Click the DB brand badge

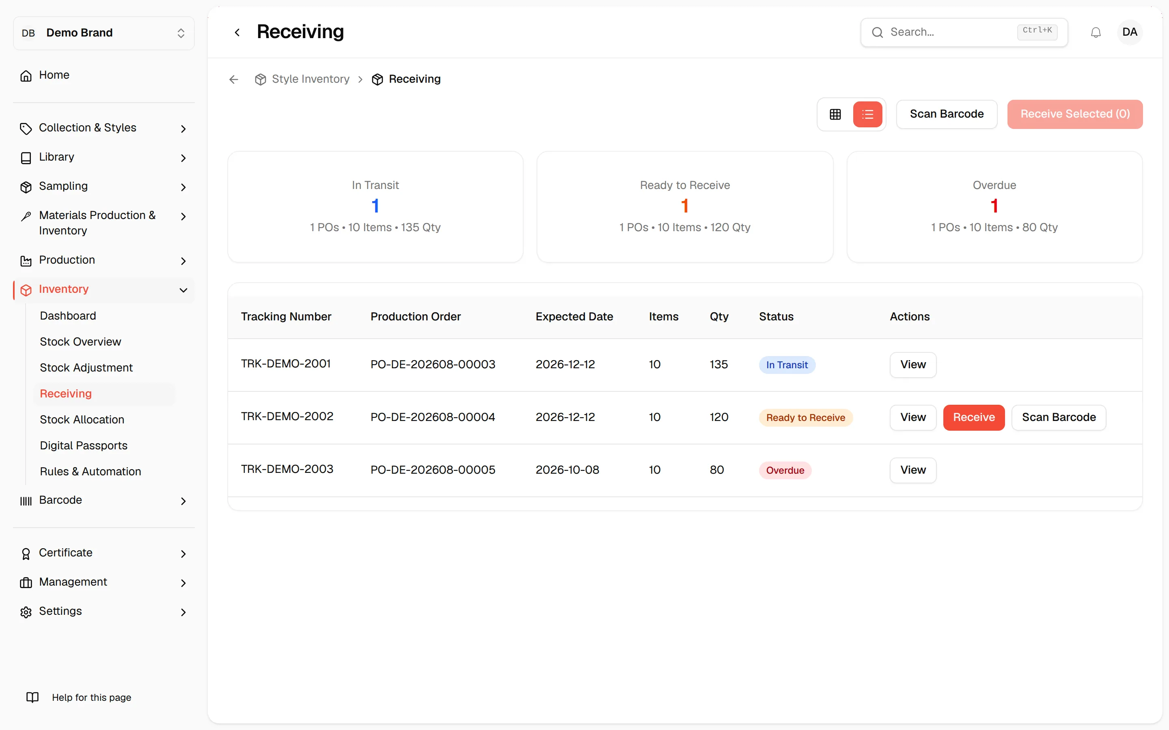click(28, 33)
